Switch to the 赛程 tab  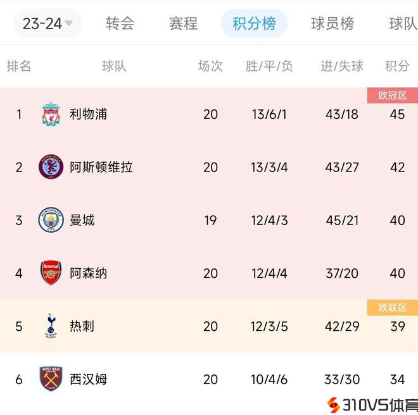click(184, 24)
